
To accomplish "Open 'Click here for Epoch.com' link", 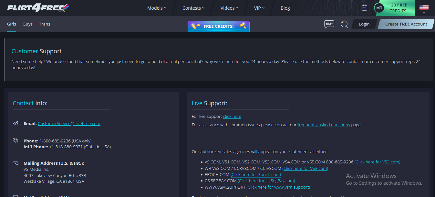I will click(x=256, y=175).
